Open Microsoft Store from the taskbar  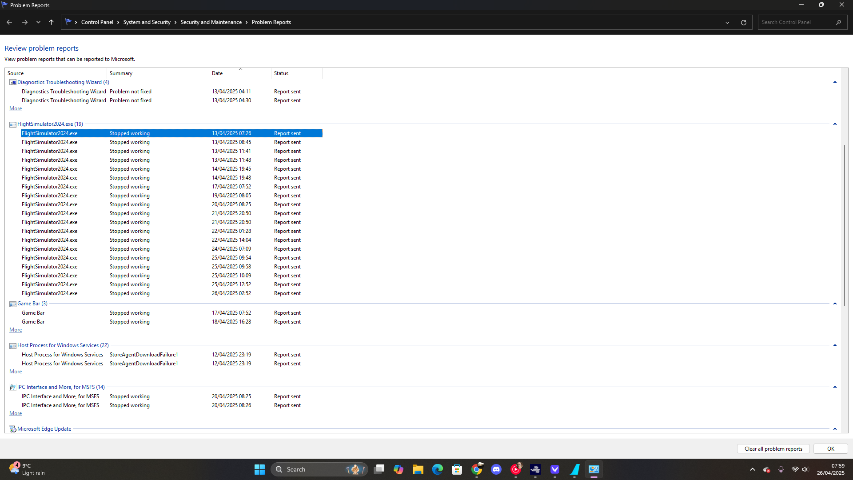457,469
